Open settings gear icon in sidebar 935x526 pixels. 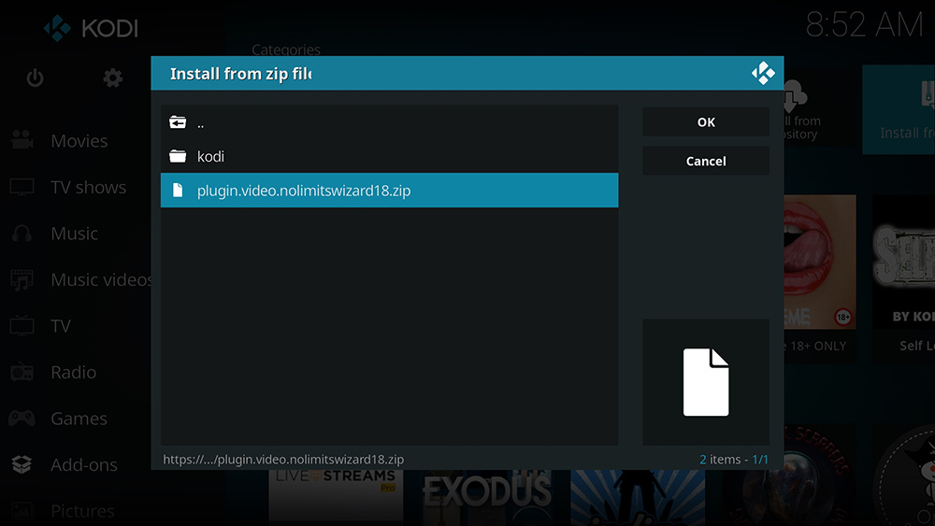[113, 78]
